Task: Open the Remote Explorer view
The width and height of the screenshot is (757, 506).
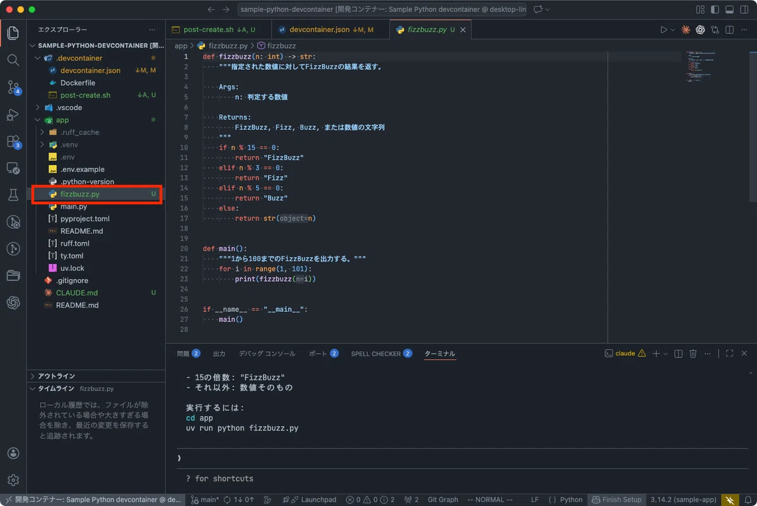Action: pyautogui.click(x=13, y=168)
